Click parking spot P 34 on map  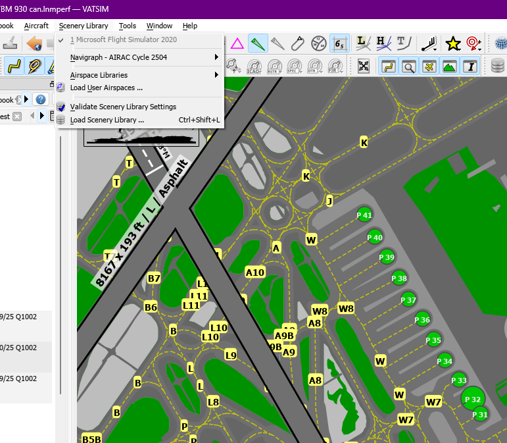pos(445,361)
